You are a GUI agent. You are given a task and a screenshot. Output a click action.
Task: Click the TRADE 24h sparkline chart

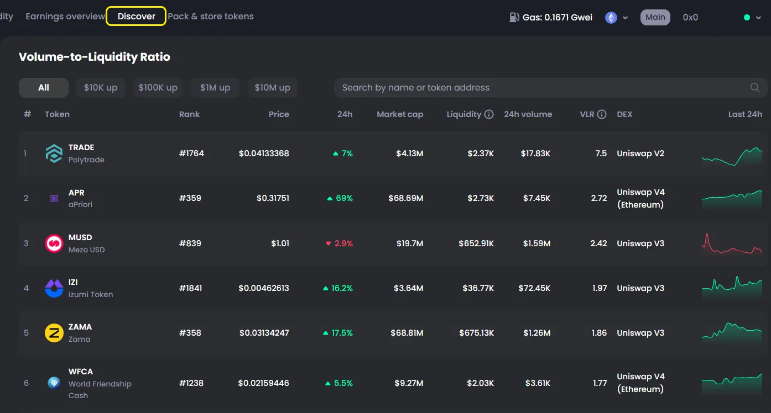tap(732, 157)
